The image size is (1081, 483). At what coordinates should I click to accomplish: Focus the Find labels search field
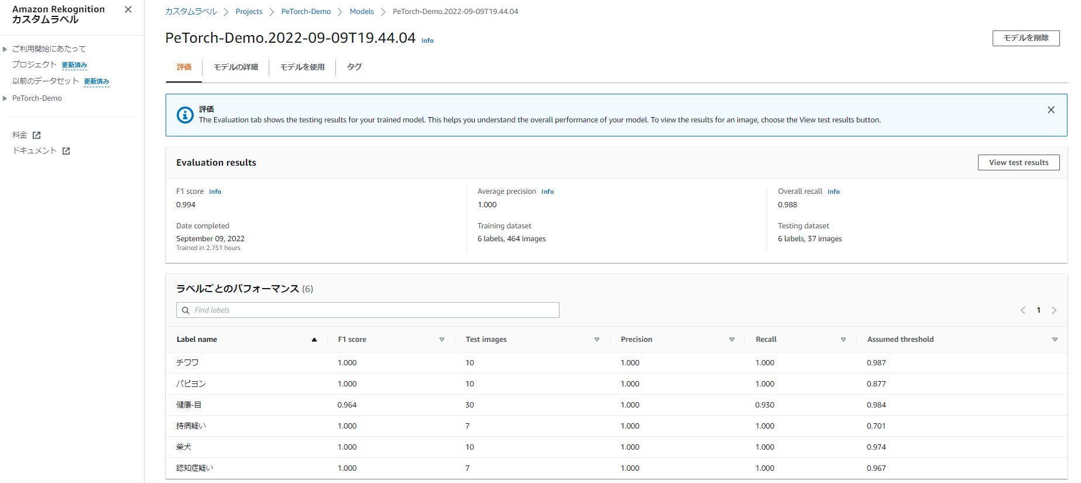click(375, 310)
